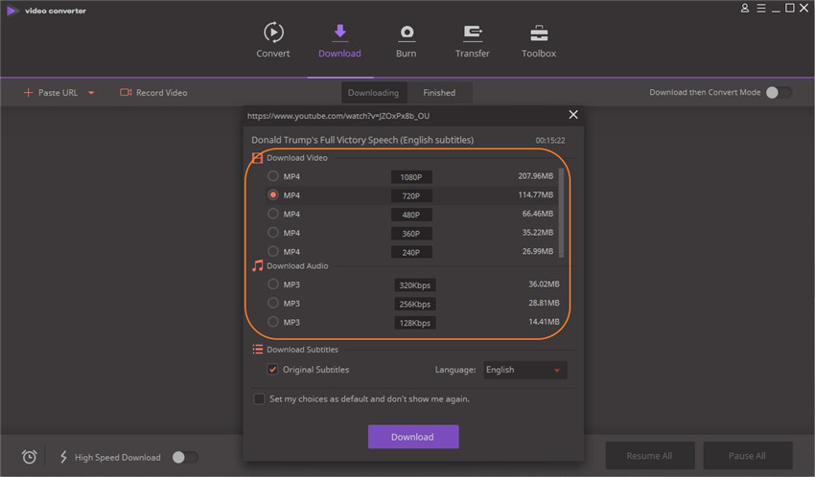Select the MP4 720P radio button
Screen dimensions: 815x477
[273, 194]
